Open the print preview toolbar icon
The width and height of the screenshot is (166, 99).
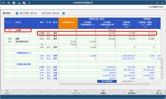click(9, 3)
